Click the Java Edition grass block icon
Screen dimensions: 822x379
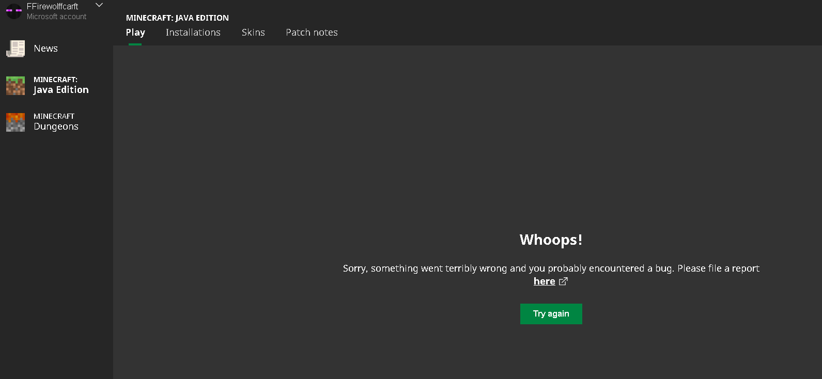(x=15, y=86)
